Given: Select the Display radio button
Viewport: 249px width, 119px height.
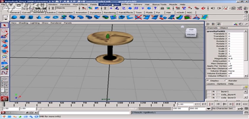Looking at the screenshot, I should click(x=207, y=81).
